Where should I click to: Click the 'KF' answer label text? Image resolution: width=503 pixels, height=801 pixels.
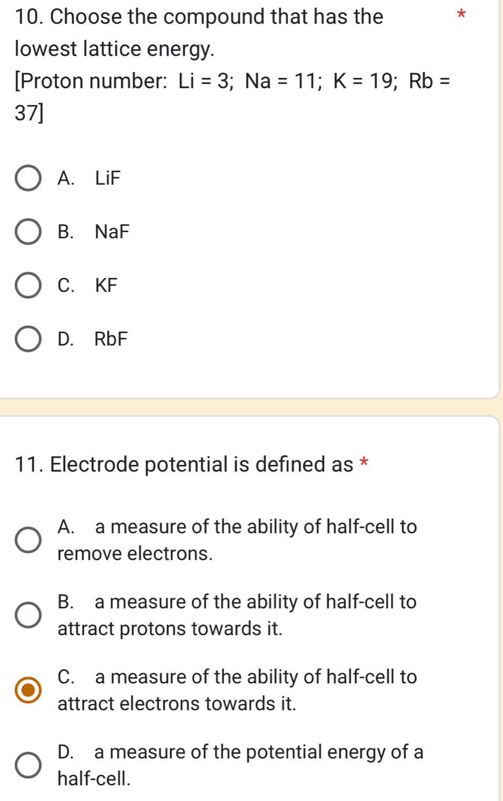106,285
